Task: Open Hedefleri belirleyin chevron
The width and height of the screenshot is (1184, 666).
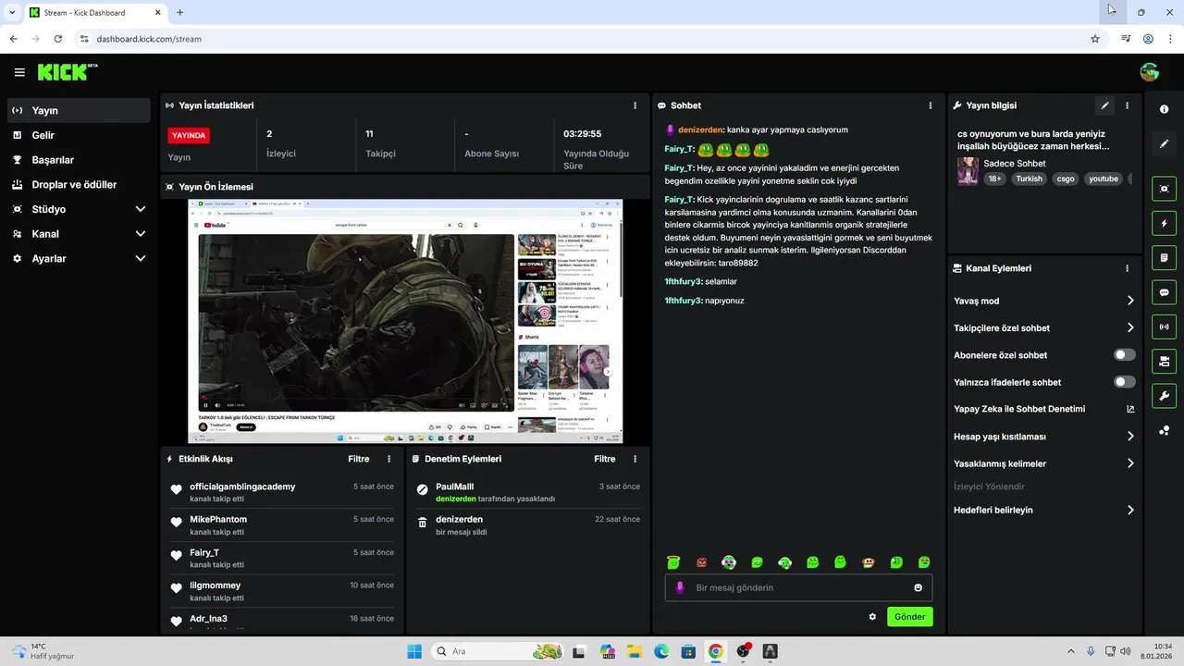Action: 1130,510
